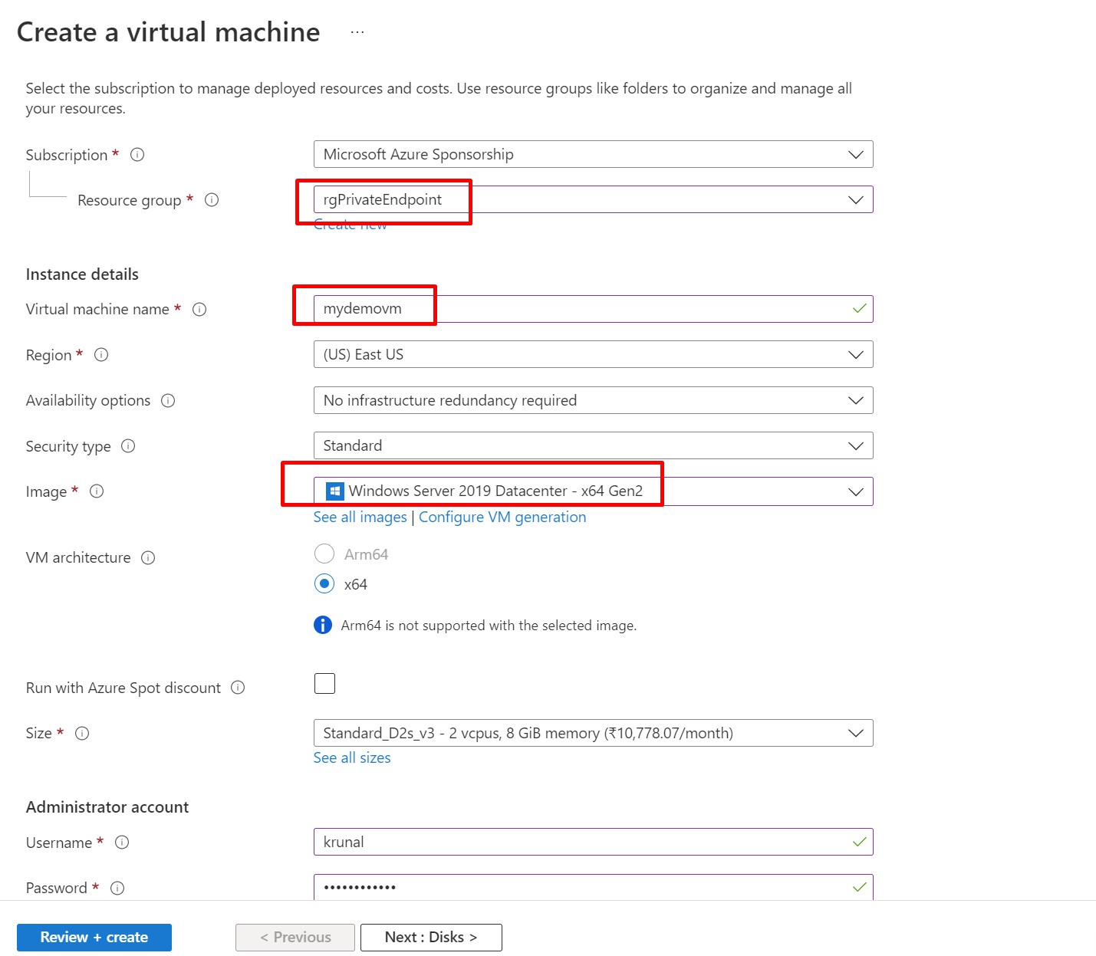
Task: Click info icon beside Virtual machine name
Action: click(199, 310)
